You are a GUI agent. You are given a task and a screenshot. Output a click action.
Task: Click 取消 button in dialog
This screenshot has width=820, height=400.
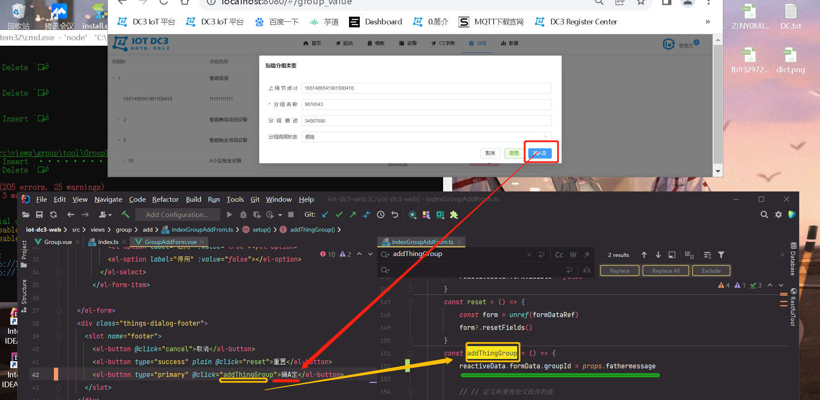490,153
